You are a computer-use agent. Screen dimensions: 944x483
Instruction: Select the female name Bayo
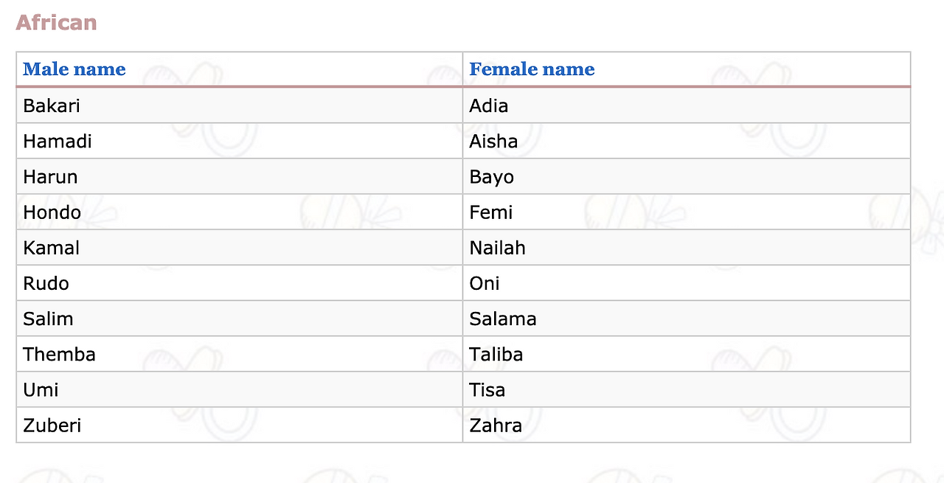[492, 177]
